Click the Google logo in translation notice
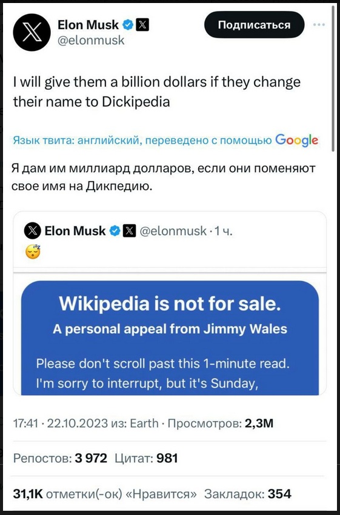 pyautogui.click(x=296, y=141)
